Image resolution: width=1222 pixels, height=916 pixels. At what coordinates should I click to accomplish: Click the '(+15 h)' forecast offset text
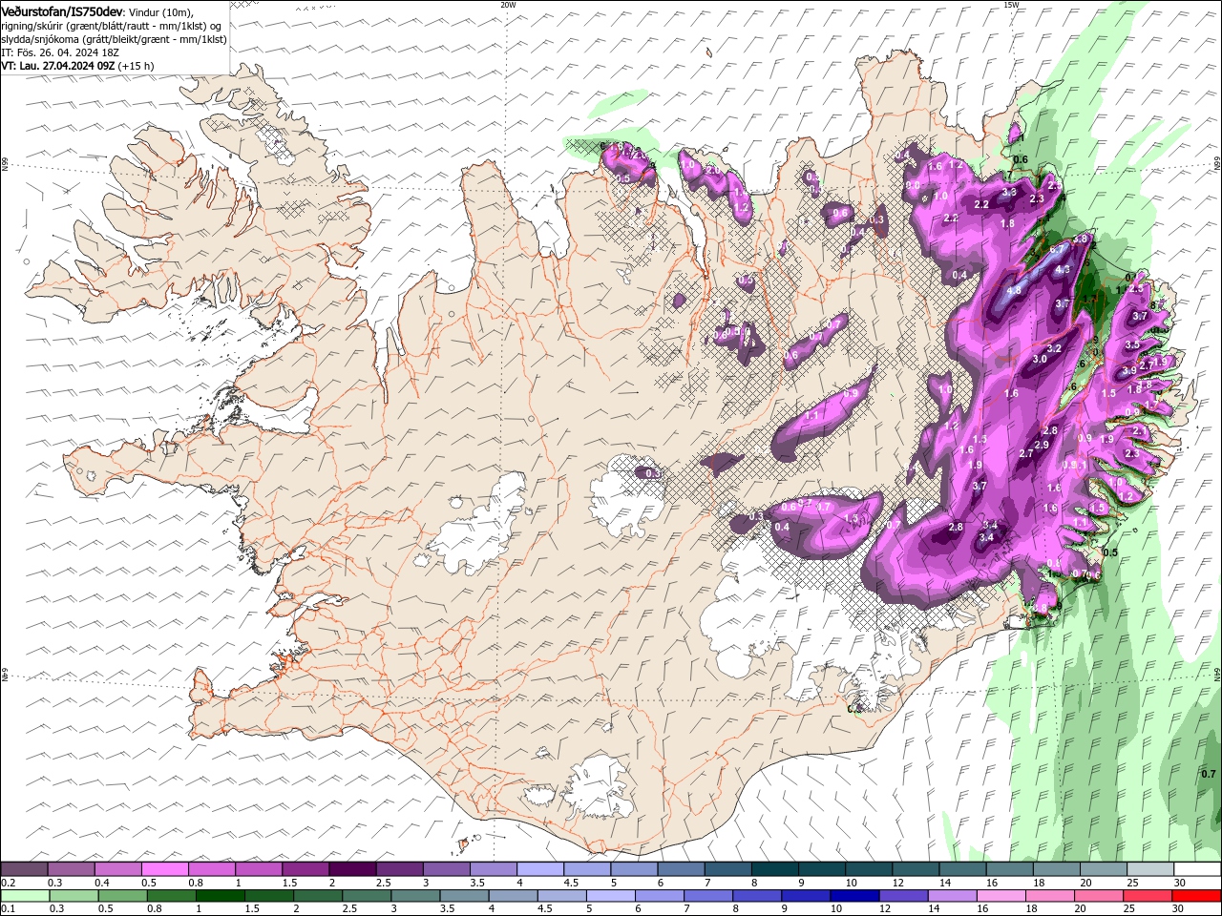tap(137, 66)
